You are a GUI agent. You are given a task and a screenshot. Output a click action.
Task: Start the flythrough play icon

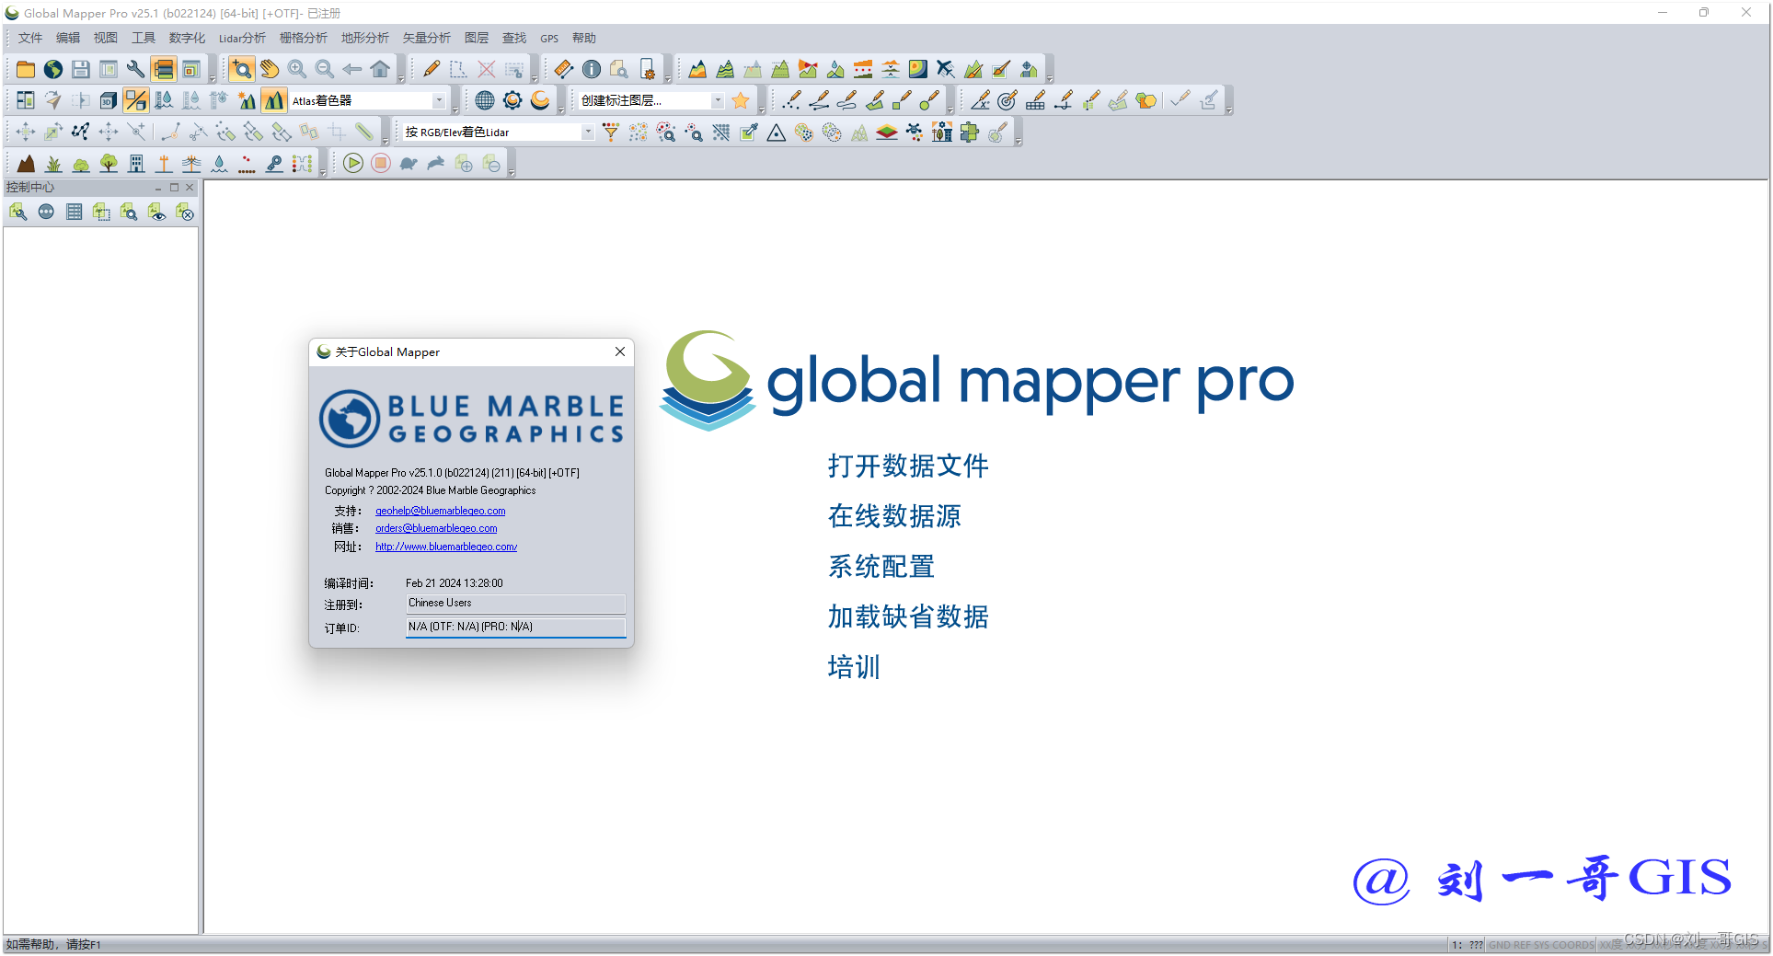[x=353, y=163]
